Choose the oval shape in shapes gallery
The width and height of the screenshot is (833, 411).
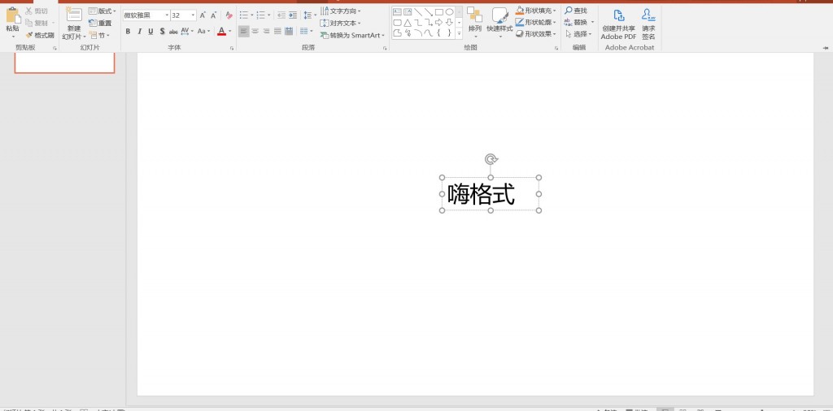449,12
